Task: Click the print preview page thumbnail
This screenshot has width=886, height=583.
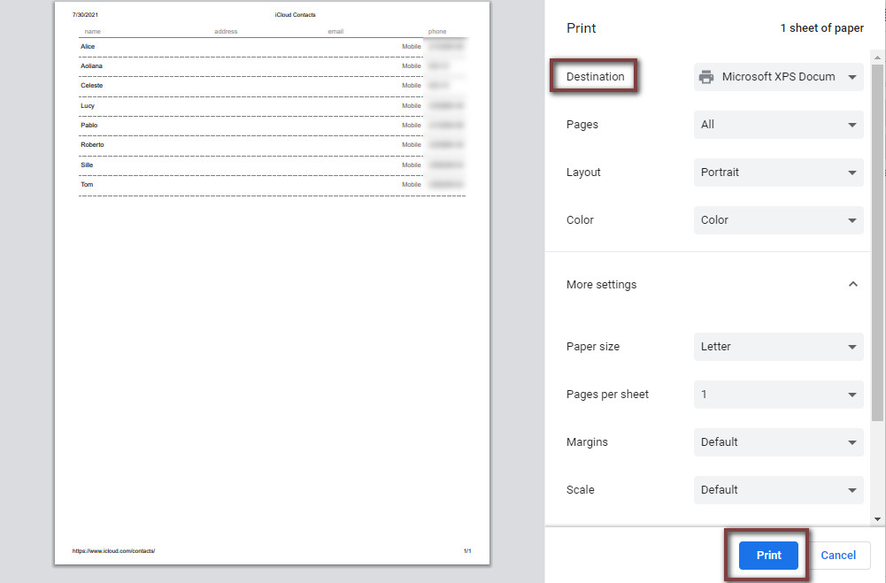Action: tap(272, 282)
